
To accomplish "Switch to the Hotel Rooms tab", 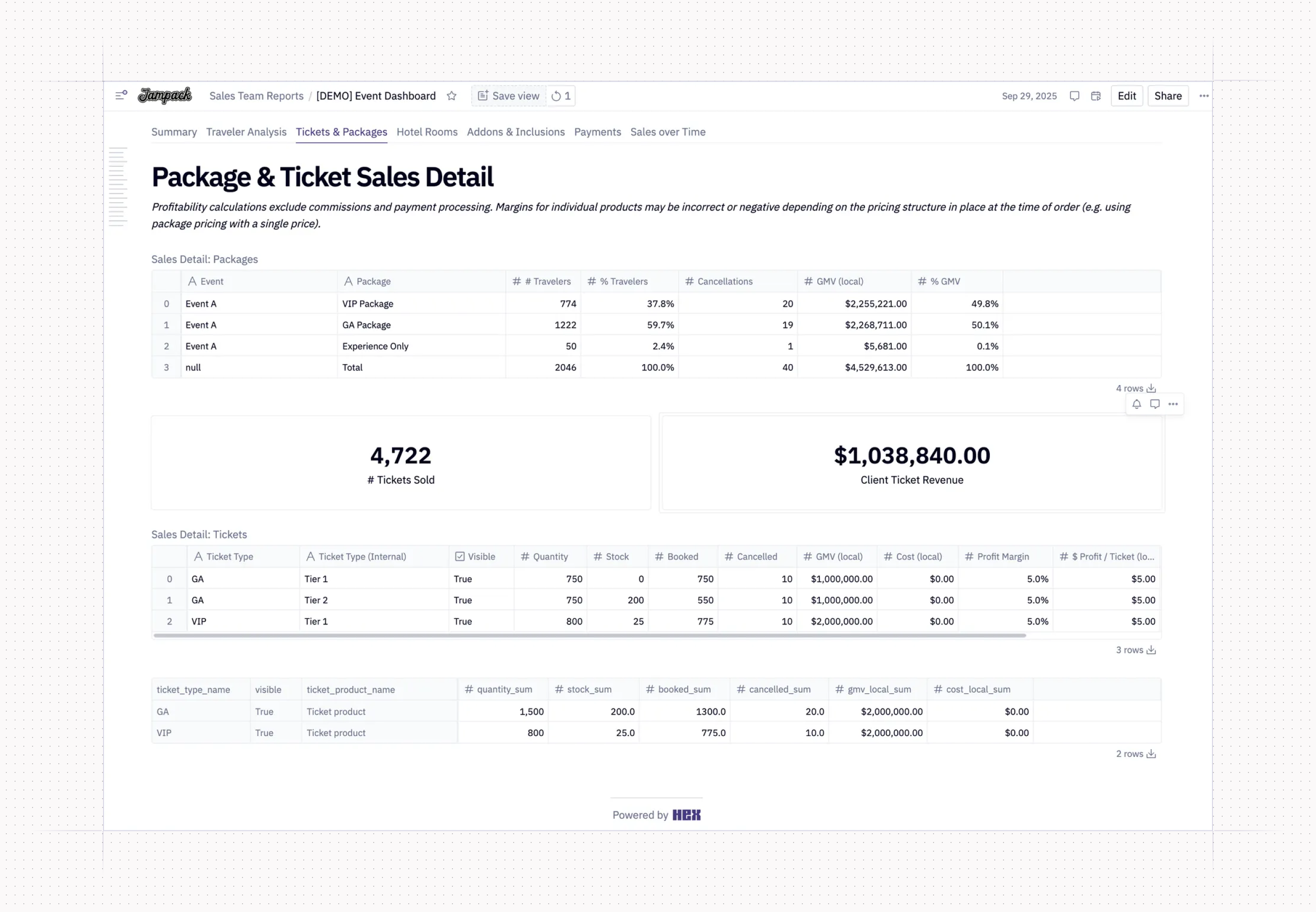I will [x=427, y=132].
